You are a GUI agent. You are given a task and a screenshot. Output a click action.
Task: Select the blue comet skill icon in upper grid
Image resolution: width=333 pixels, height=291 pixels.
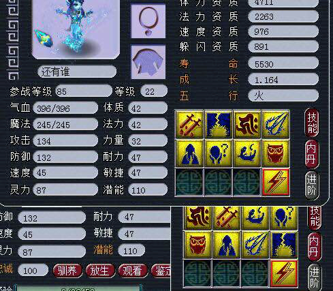pos(275,124)
